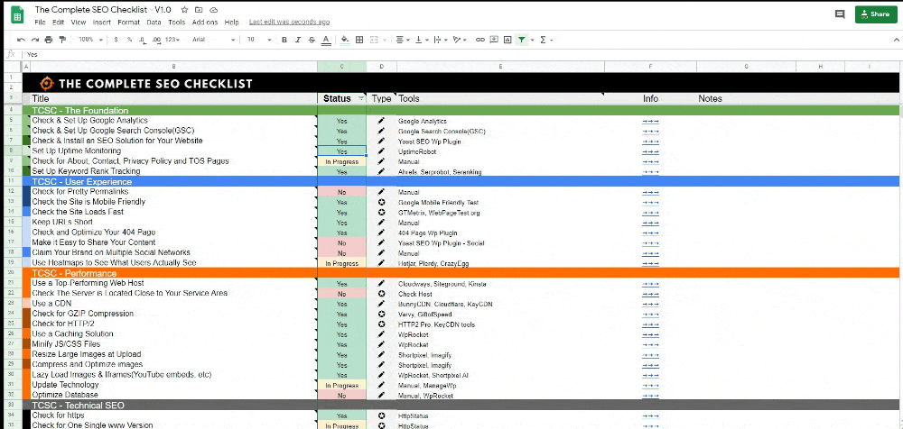Select the 'Check for GZIP Compression' cell
Screen dimensions: 903x429
pos(173,314)
